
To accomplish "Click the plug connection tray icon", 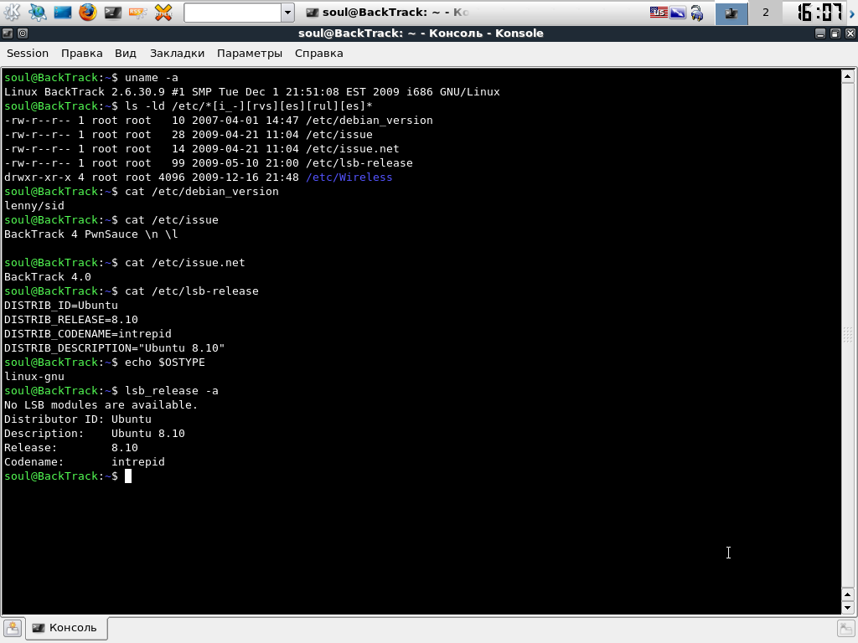I will 696,12.
